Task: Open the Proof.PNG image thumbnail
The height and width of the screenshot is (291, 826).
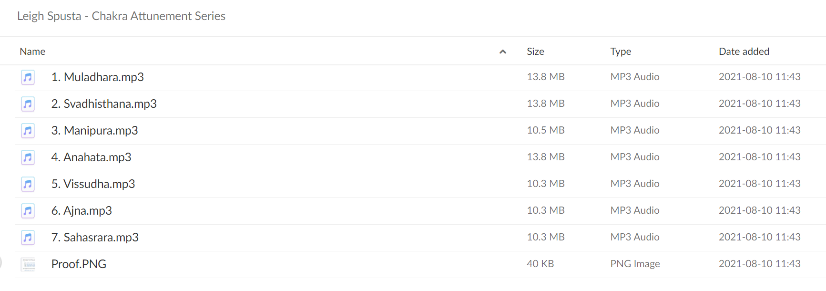Action: [28, 264]
